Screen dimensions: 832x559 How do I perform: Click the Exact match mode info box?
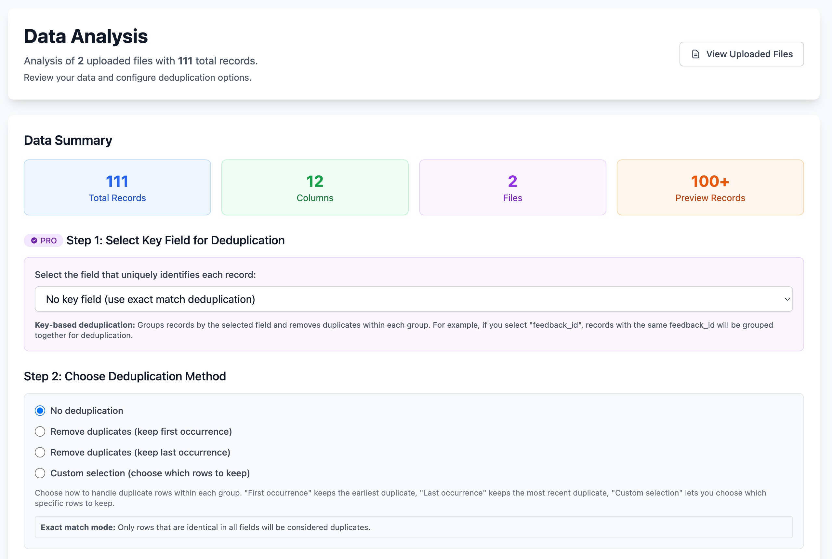point(413,527)
